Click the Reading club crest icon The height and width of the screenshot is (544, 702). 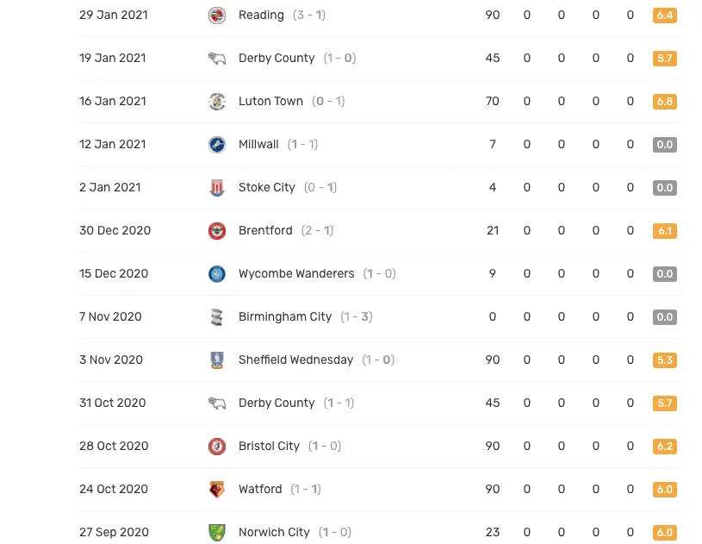[217, 16]
